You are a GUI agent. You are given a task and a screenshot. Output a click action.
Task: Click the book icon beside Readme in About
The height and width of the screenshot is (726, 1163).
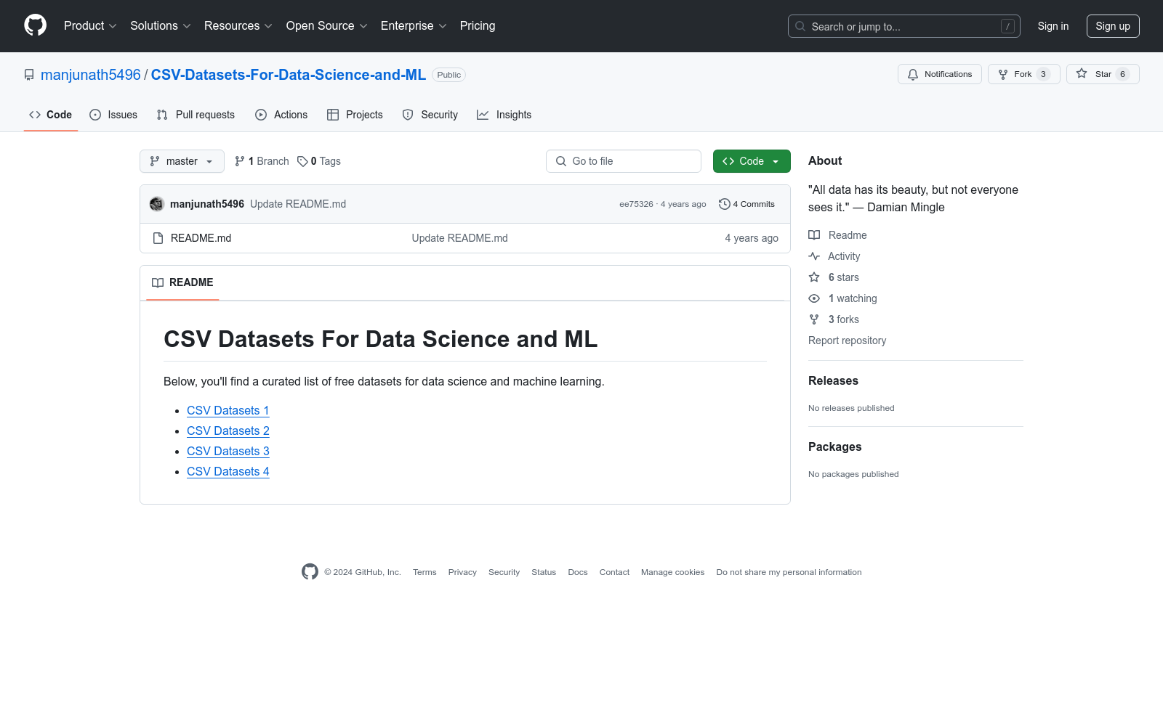pyautogui.click(x=814, y=235)
